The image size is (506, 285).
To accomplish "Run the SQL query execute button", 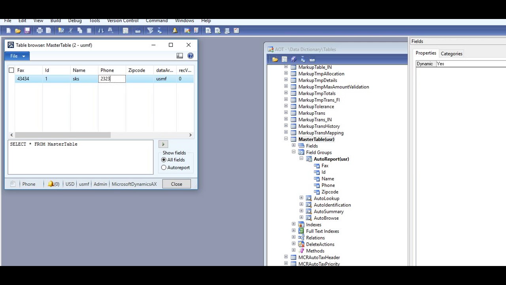I will 163,144.
